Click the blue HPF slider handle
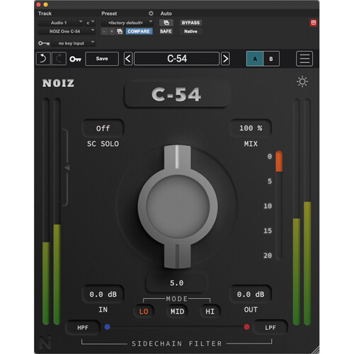The height and width of the screenshot is (354, 354). (x=107, y=327)
